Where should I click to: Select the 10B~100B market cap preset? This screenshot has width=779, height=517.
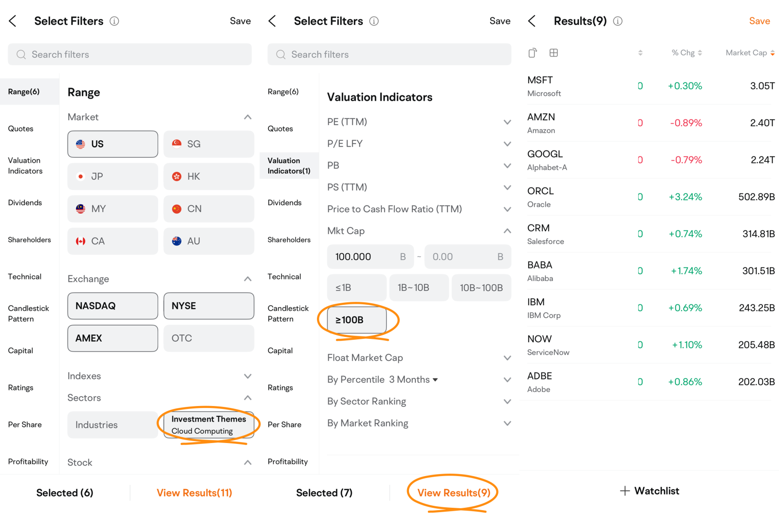[482, 288]
